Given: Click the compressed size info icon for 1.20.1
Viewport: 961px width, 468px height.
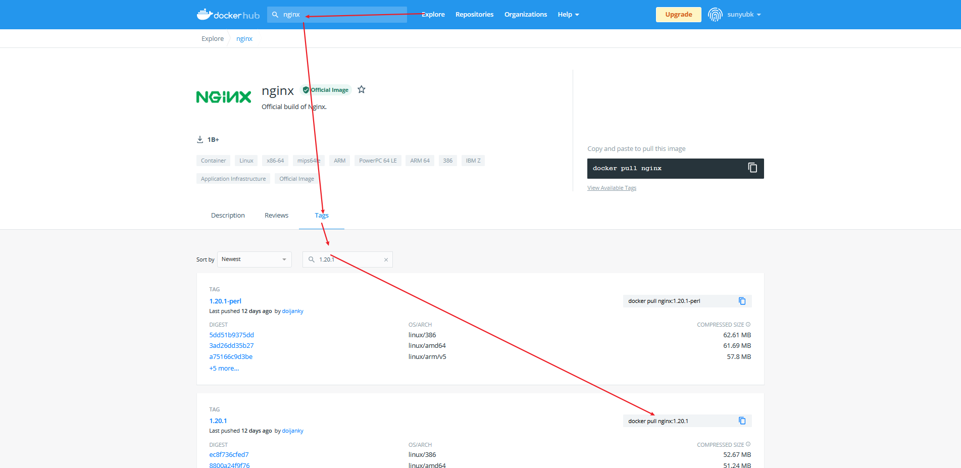Looking at the screenshot, I should coord(748,444).
